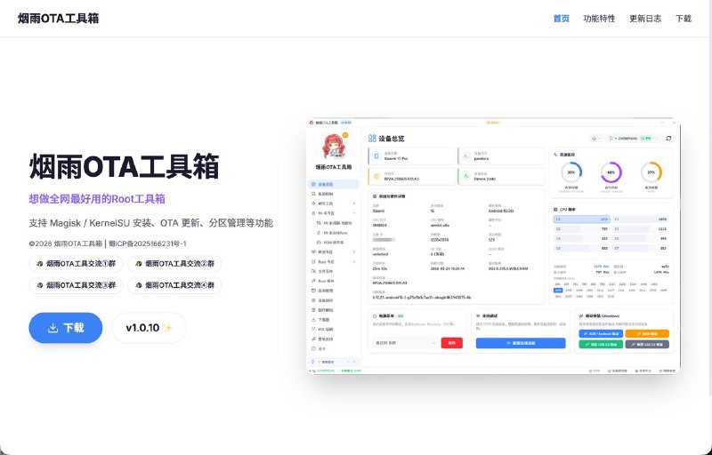The width and height of the screenshot is (712, 455).
Task: Click the anime mascot avatar in preview sidebar
Action: coord(332,146)
